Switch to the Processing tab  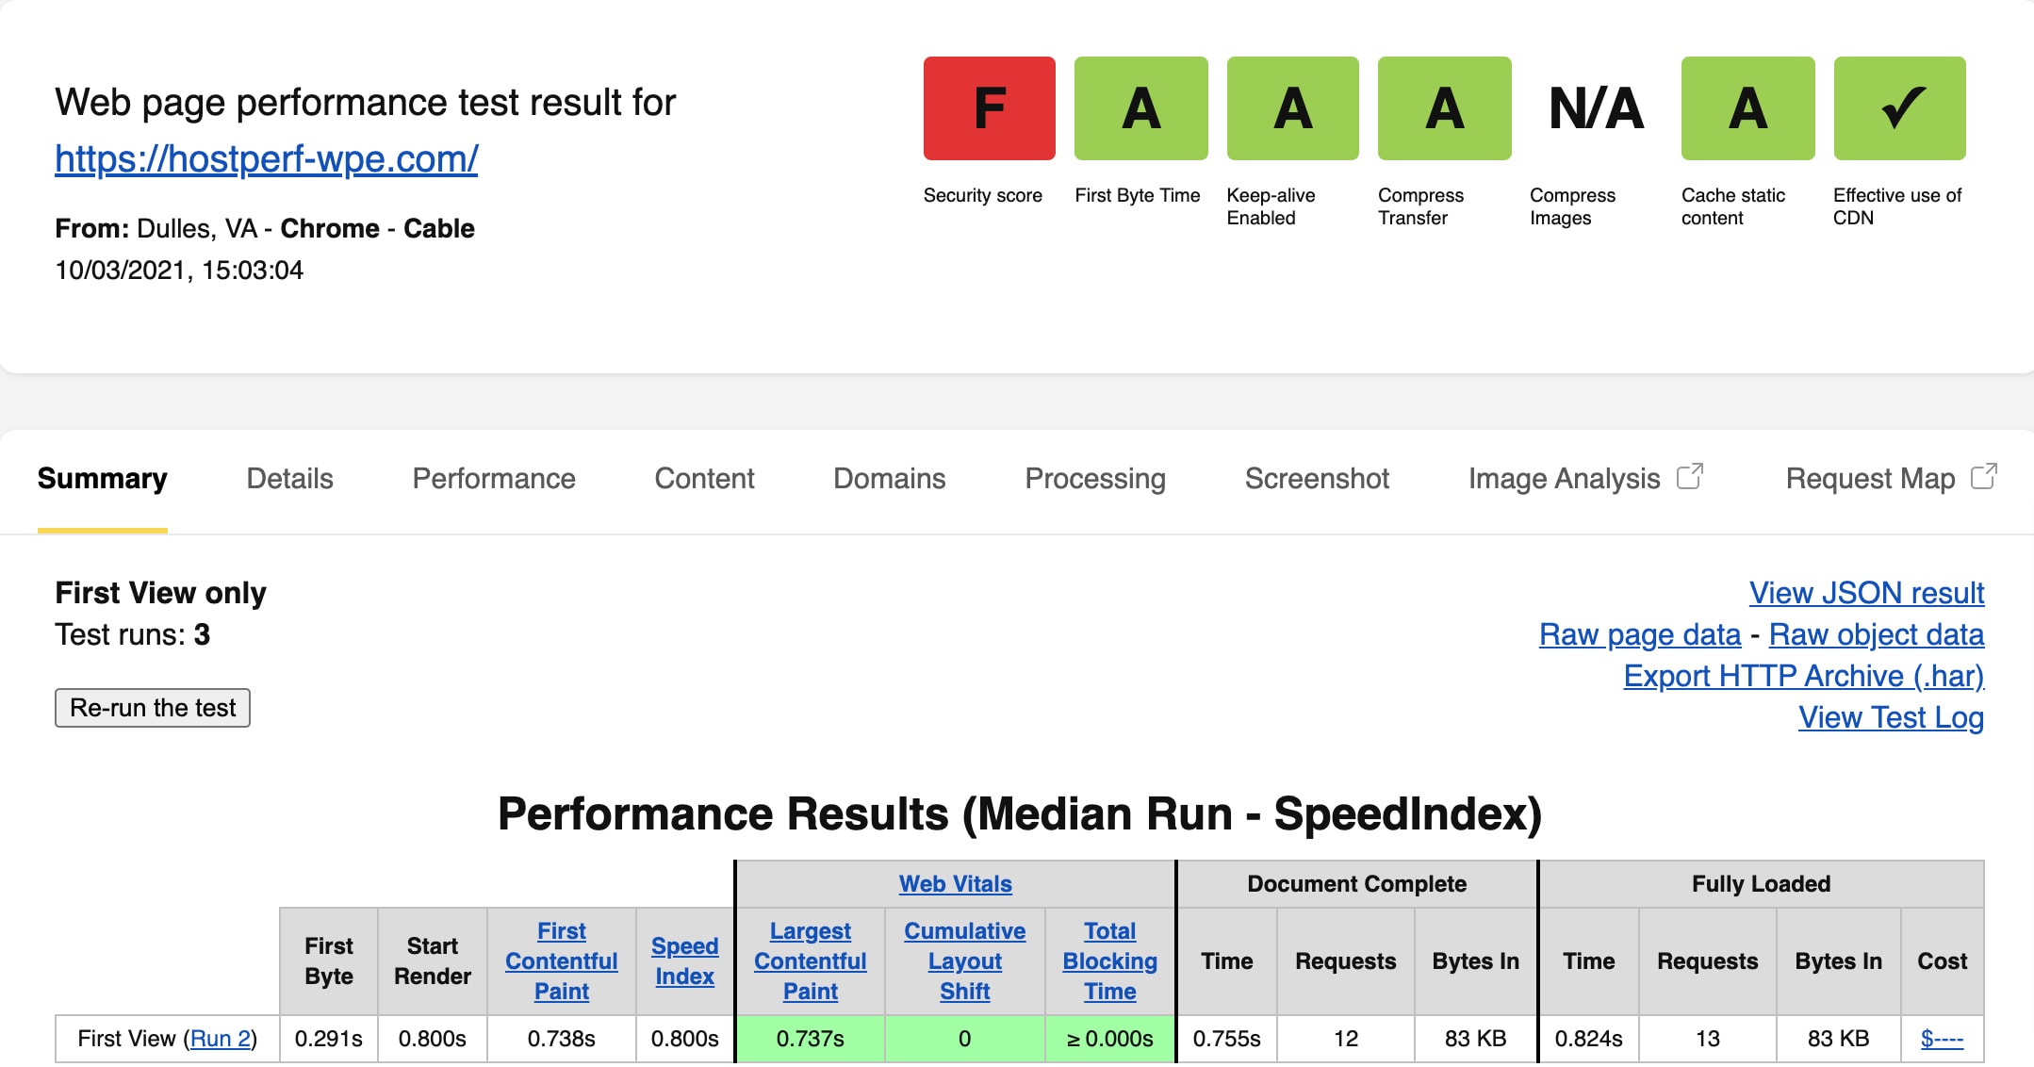coord(1095,479)
